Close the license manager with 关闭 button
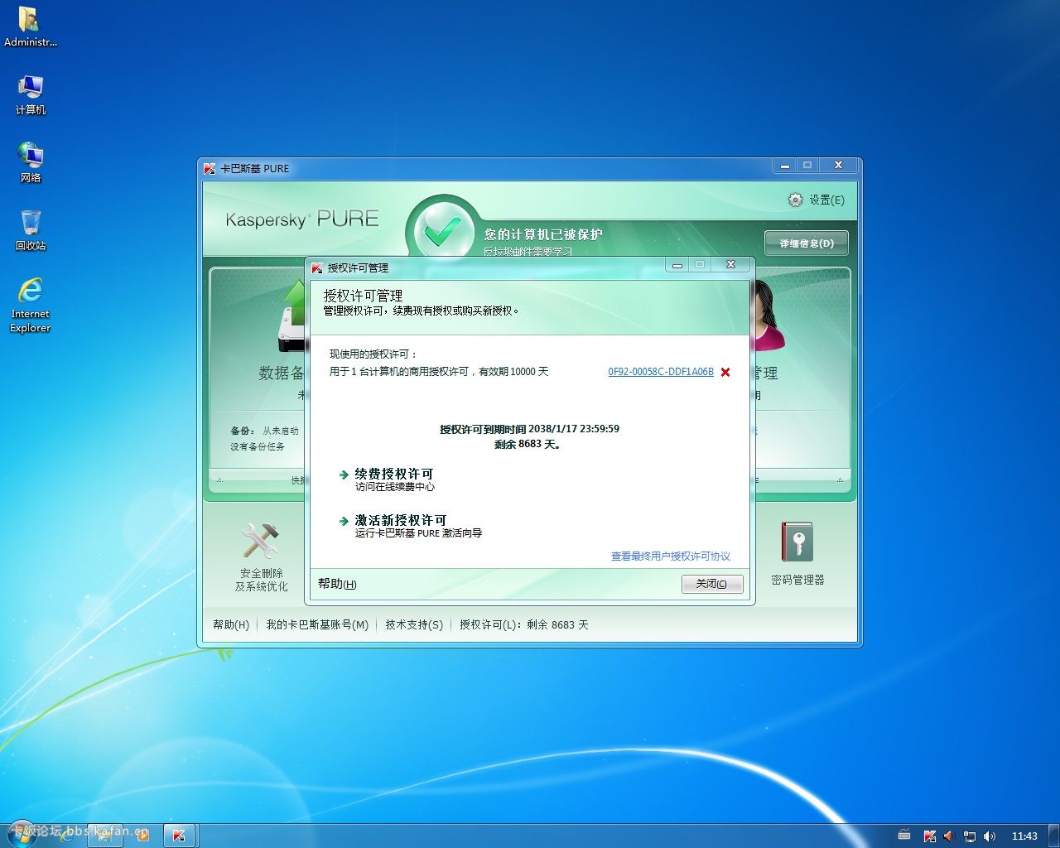 (x=712, y=584)
